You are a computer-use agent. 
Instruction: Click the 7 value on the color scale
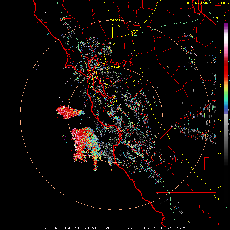point(221,29)
